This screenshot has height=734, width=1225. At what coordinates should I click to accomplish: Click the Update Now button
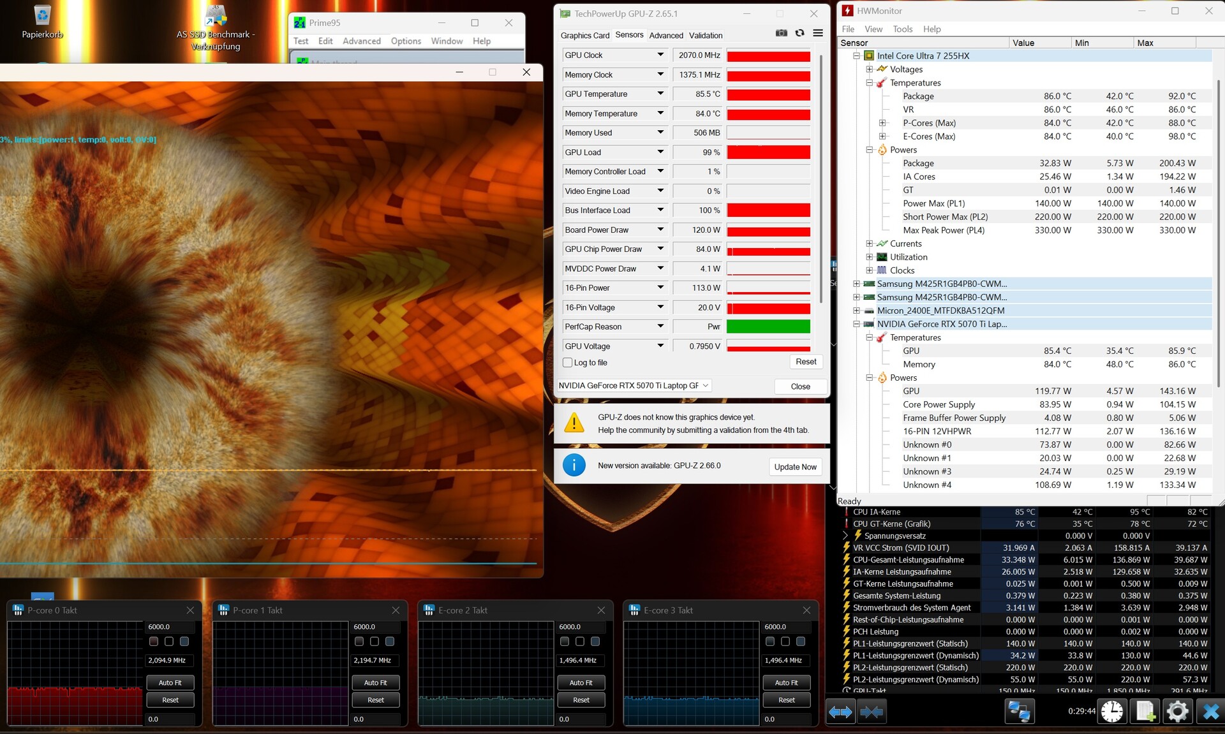click(795, 467)
